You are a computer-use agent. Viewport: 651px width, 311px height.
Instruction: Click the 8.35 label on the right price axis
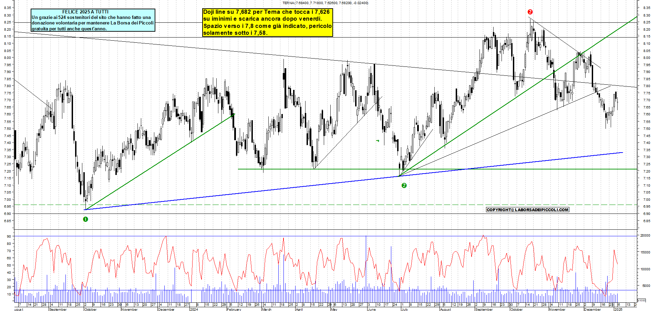[x=647, y=8]
